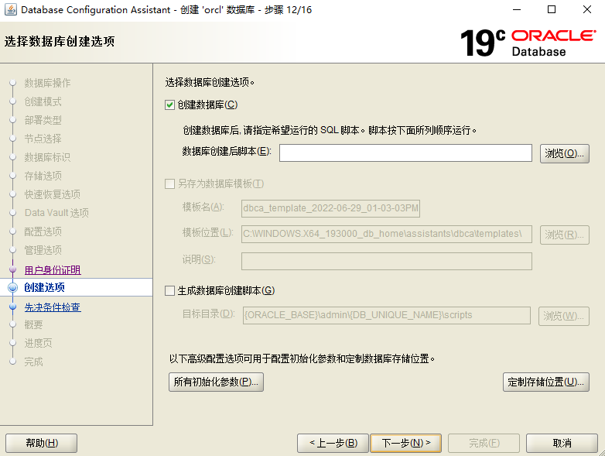The image size is (605, 456).
Task: Click the 用户身份证明 step bullet icon
Action: 12,270
